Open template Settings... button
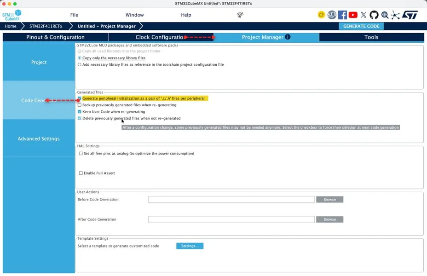The width and height of the screenshot is (427, 276). (190, 246)
